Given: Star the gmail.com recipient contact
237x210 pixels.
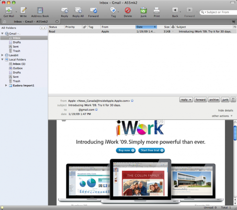Looking at the screenshot, I should click(x=96, y=109).
